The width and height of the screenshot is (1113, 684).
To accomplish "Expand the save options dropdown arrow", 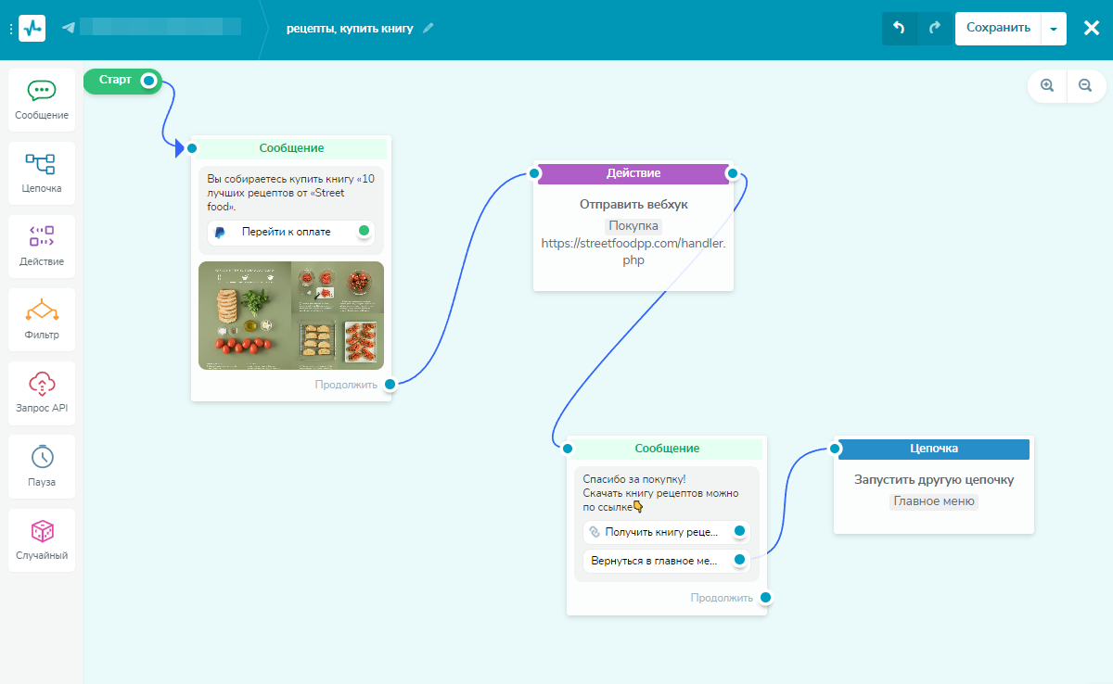I will click(1054, 28).
